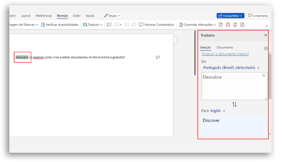Close the Tradutor panel

(x=265, y=35)
